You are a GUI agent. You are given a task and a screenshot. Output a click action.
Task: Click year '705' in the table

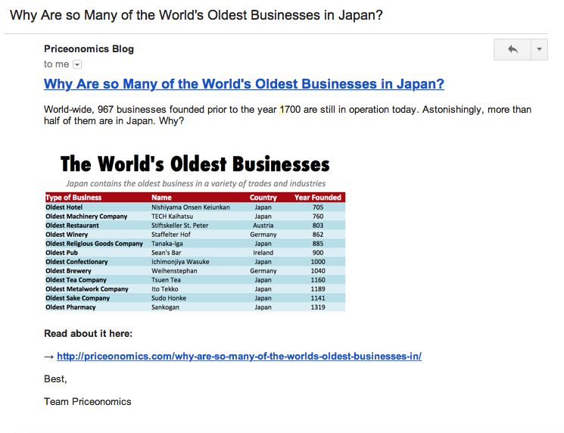pyautogui.click(x=318, y=207)
